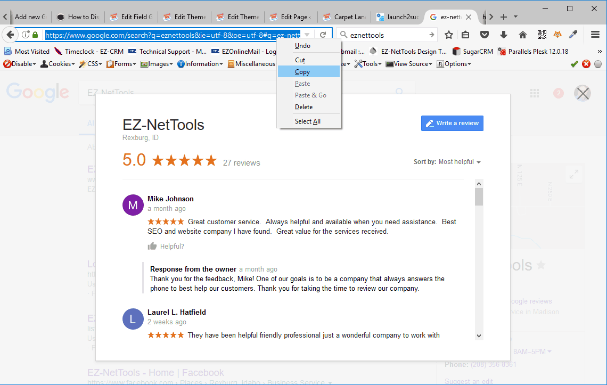Click the bookmark star icon

[x=449, y=35]
